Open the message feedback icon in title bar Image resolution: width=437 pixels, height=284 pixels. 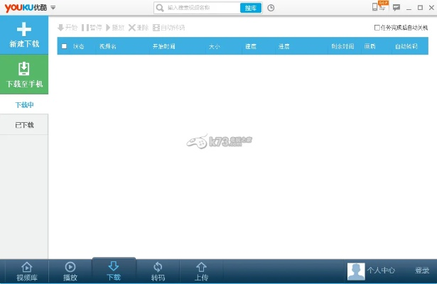pyautogui.click(x=396, y=8)
